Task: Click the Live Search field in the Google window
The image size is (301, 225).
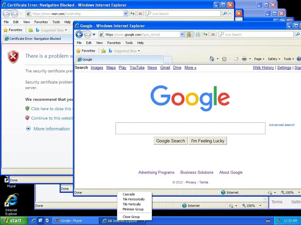Action: (256, 35)
